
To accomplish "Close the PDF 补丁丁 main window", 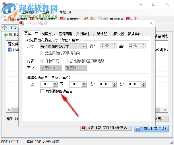I will click(167, 4).
